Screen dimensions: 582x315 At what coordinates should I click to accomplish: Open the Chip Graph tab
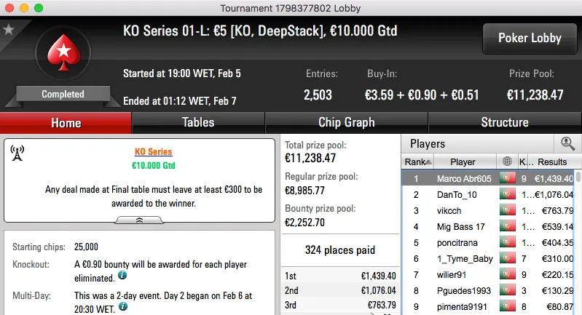coord(346,123)
